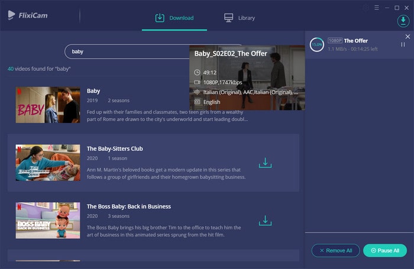Focus the search field containing "baby"
414x269 pixels.
[127, 51]
